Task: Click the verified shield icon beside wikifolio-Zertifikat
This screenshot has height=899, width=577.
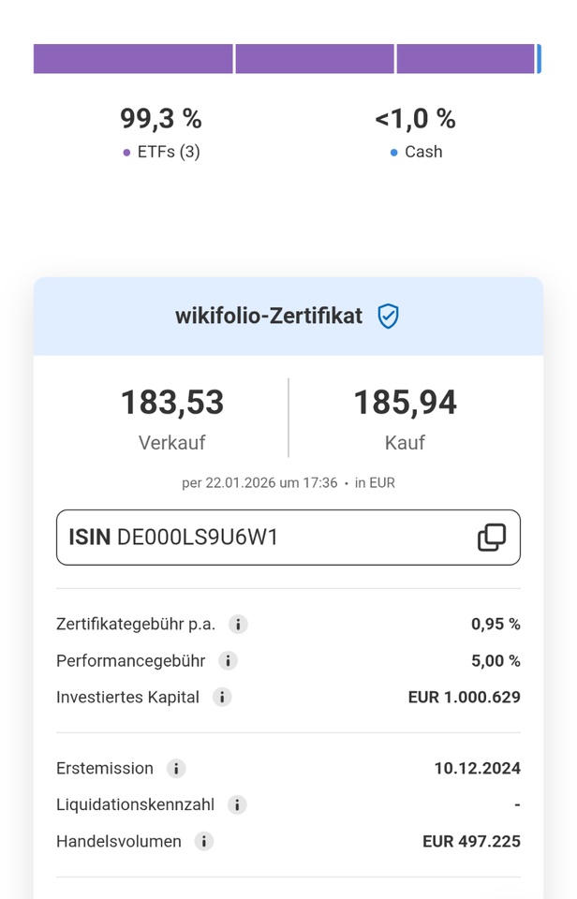Action: pos(388,317)
